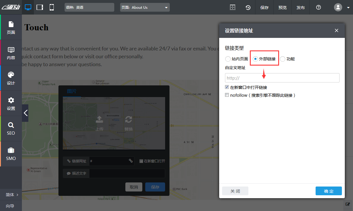Toggle the grid display icon
Image resolution: width=353 pixels, height=211 pixels.
[232, 8]
